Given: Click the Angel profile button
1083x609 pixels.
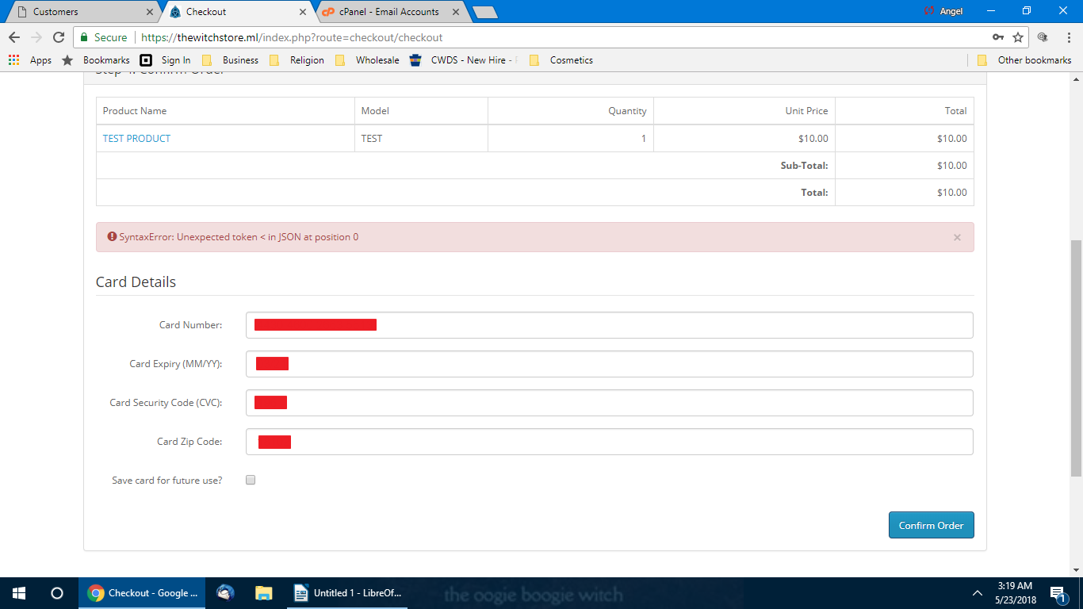Looking at the screenshot, I should click(943, 11).
